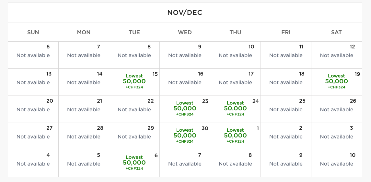Click the SAT column header

[336, 32]
